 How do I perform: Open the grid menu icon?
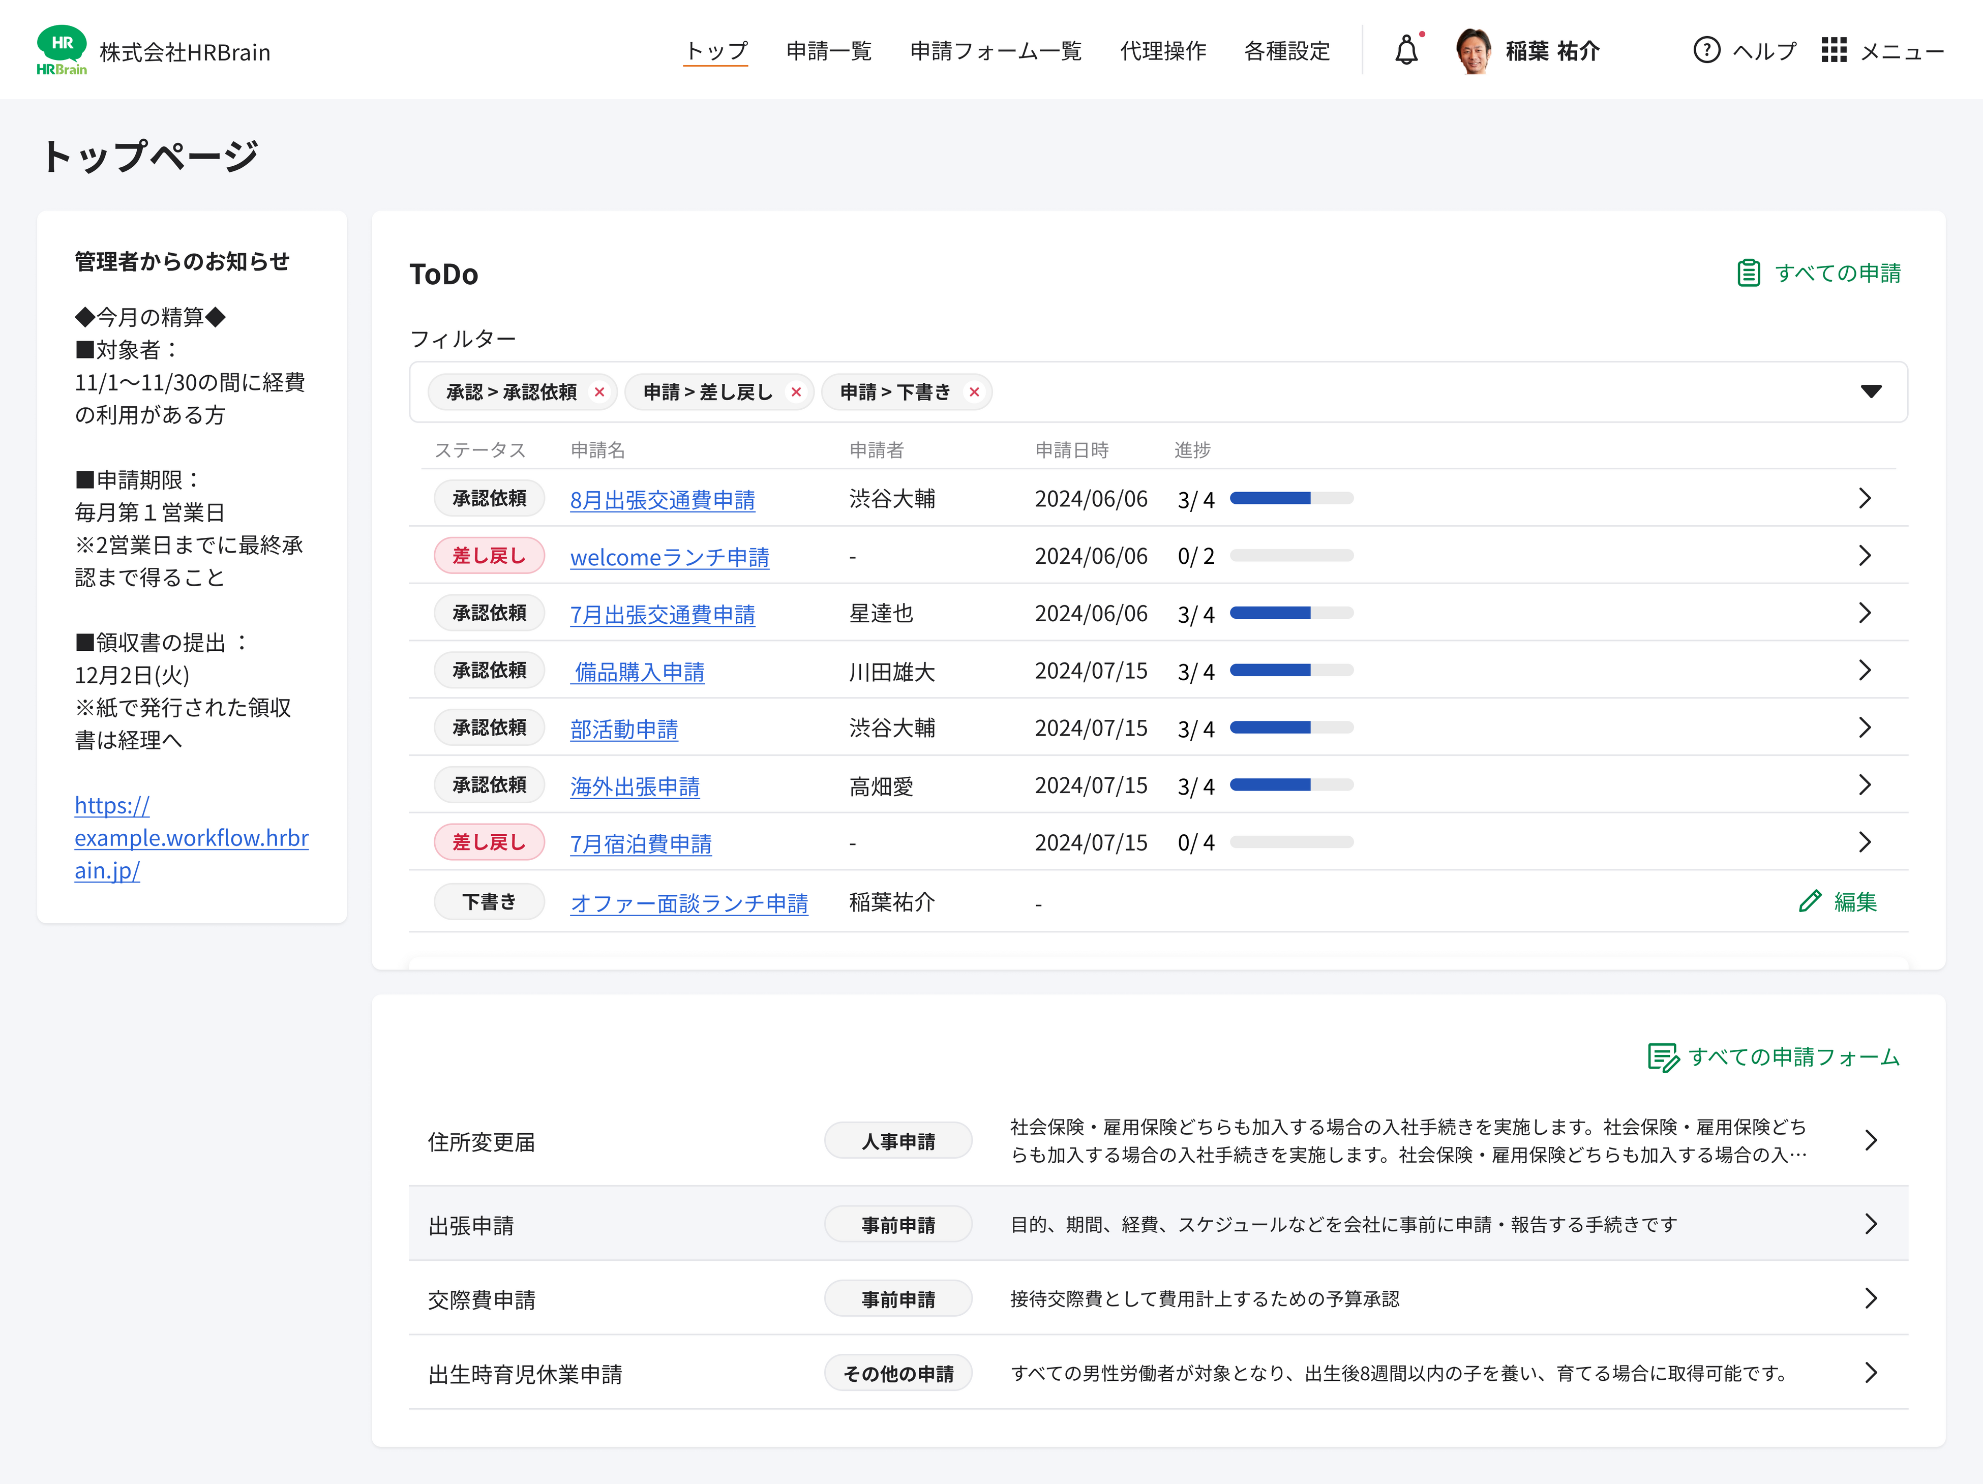pyautogui.click(x=1834, y=50)
